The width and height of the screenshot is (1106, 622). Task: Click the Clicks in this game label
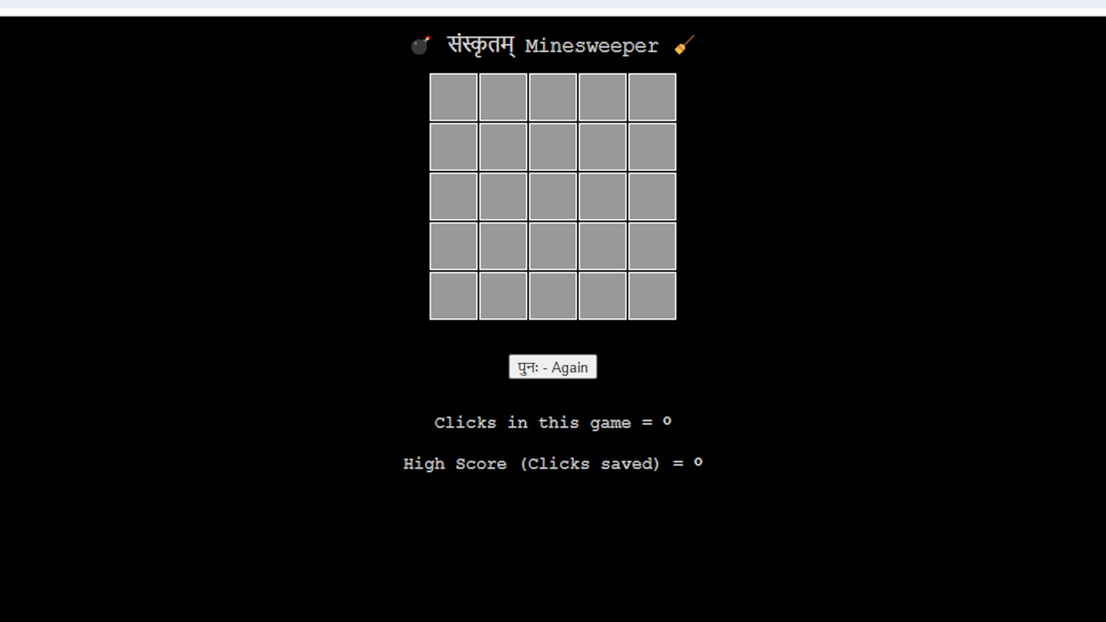tap(553, 422)
